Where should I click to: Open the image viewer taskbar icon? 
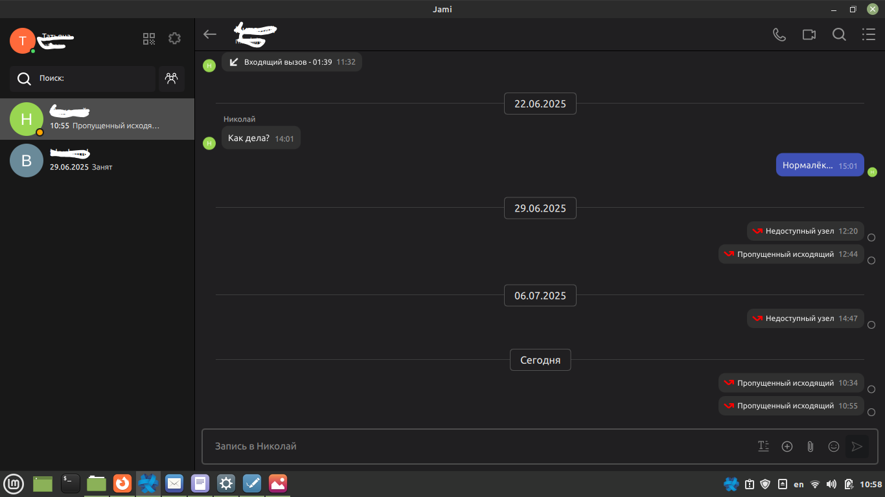tap(278, 483)
